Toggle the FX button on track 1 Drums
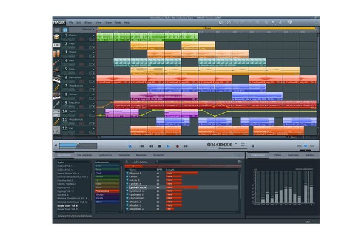 (x=82, y=39)
